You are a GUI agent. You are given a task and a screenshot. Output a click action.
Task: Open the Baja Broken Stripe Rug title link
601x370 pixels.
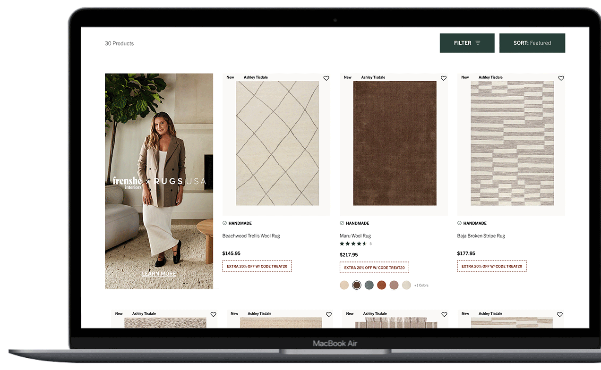pyautogui.click(x=481, y=236)
